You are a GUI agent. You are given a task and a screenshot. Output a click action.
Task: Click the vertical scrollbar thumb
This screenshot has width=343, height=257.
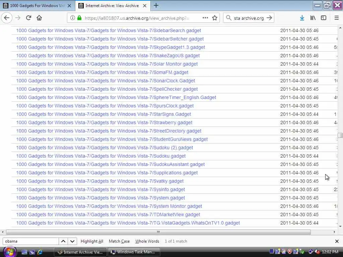[340, 135]
